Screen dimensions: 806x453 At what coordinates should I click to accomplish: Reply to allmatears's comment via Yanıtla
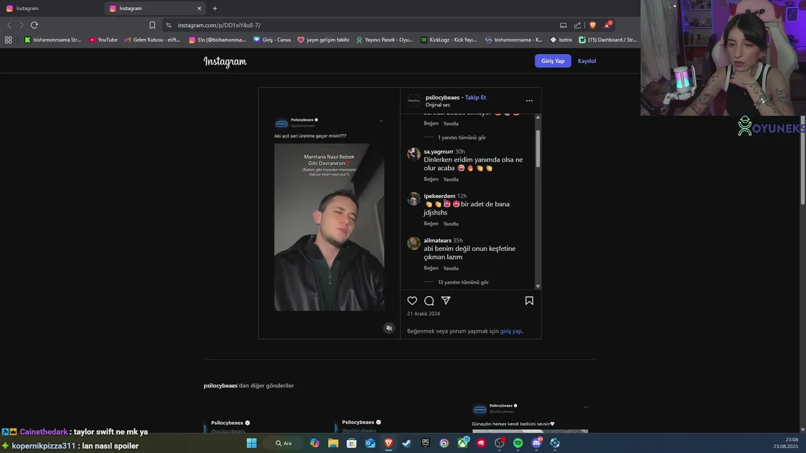point(451,269)
